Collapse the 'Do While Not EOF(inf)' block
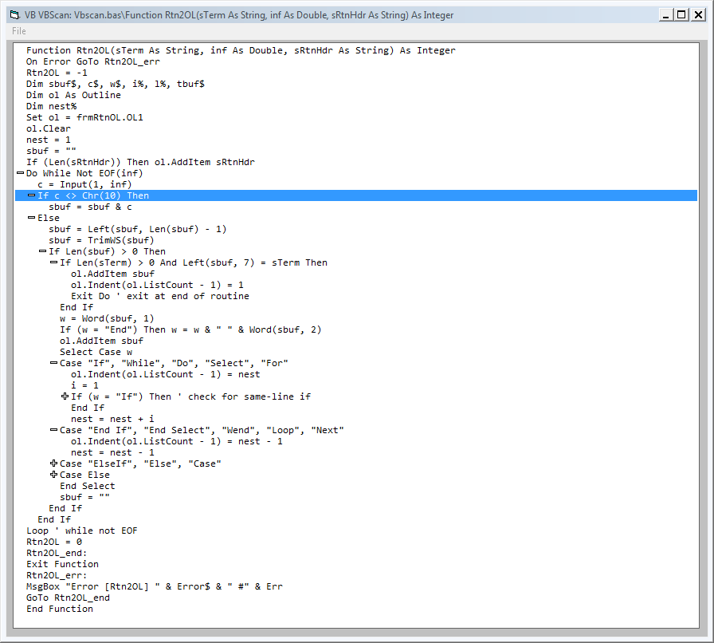The height and width of the screenshot is (643, 714). click(x=20, y=173)
